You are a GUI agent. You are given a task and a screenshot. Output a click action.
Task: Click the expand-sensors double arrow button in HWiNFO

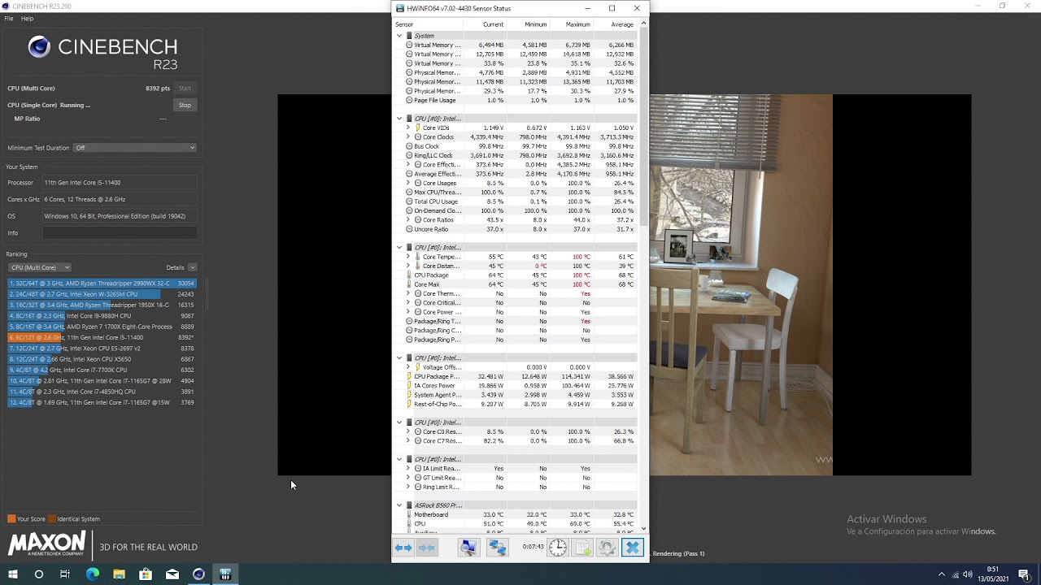point(403,548)
